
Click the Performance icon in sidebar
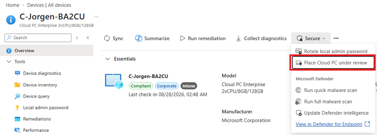tap(17, 130)
